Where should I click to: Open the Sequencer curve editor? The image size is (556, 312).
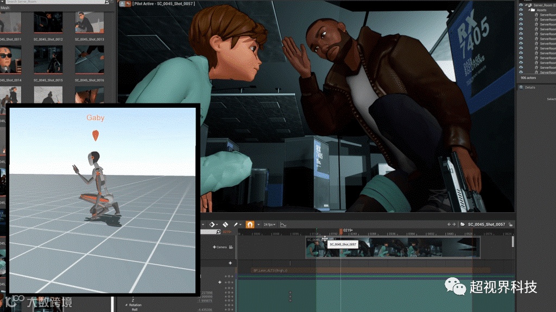point(283,224)
